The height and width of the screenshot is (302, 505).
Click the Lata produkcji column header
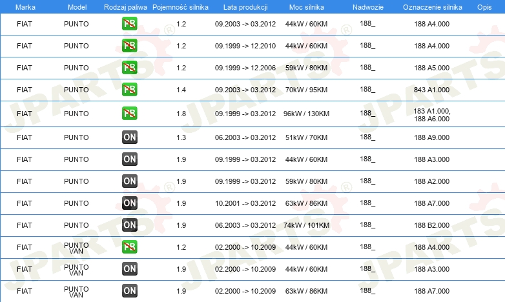[x=245, y=7]
